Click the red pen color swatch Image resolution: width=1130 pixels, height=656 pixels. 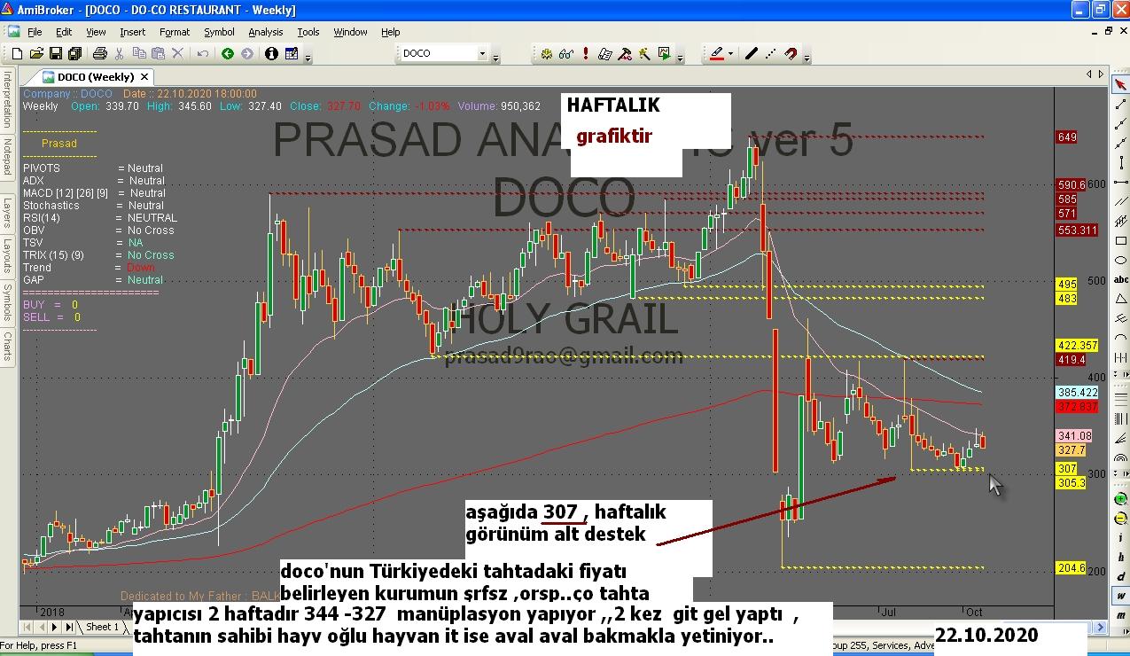click(717, 54)
